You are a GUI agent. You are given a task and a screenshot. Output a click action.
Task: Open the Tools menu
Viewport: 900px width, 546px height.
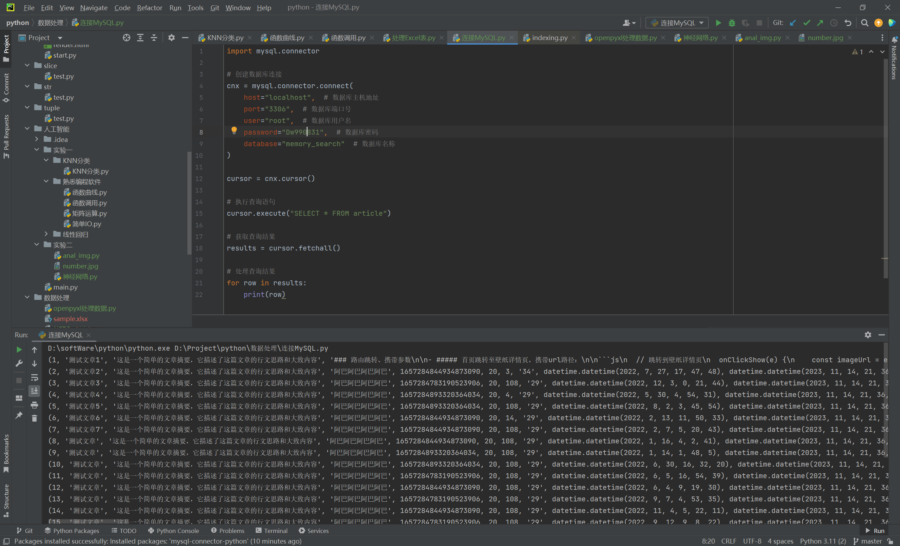tap(195, 7)
